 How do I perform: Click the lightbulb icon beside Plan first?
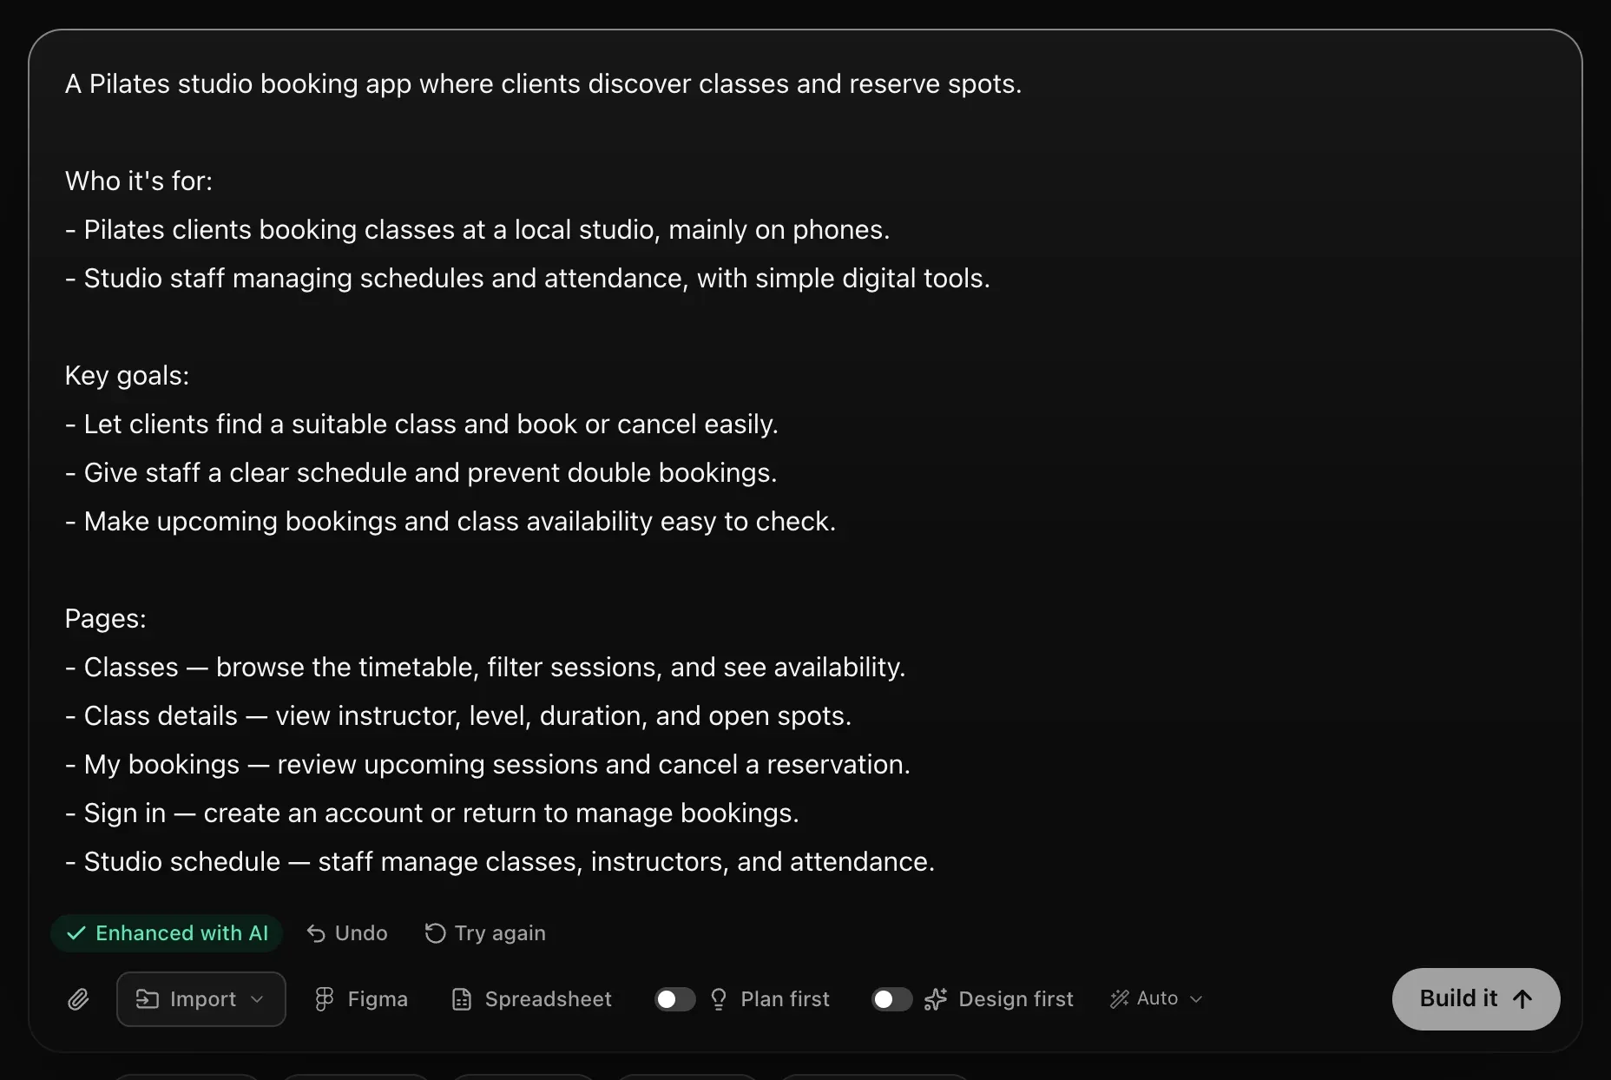click(719, 999)
